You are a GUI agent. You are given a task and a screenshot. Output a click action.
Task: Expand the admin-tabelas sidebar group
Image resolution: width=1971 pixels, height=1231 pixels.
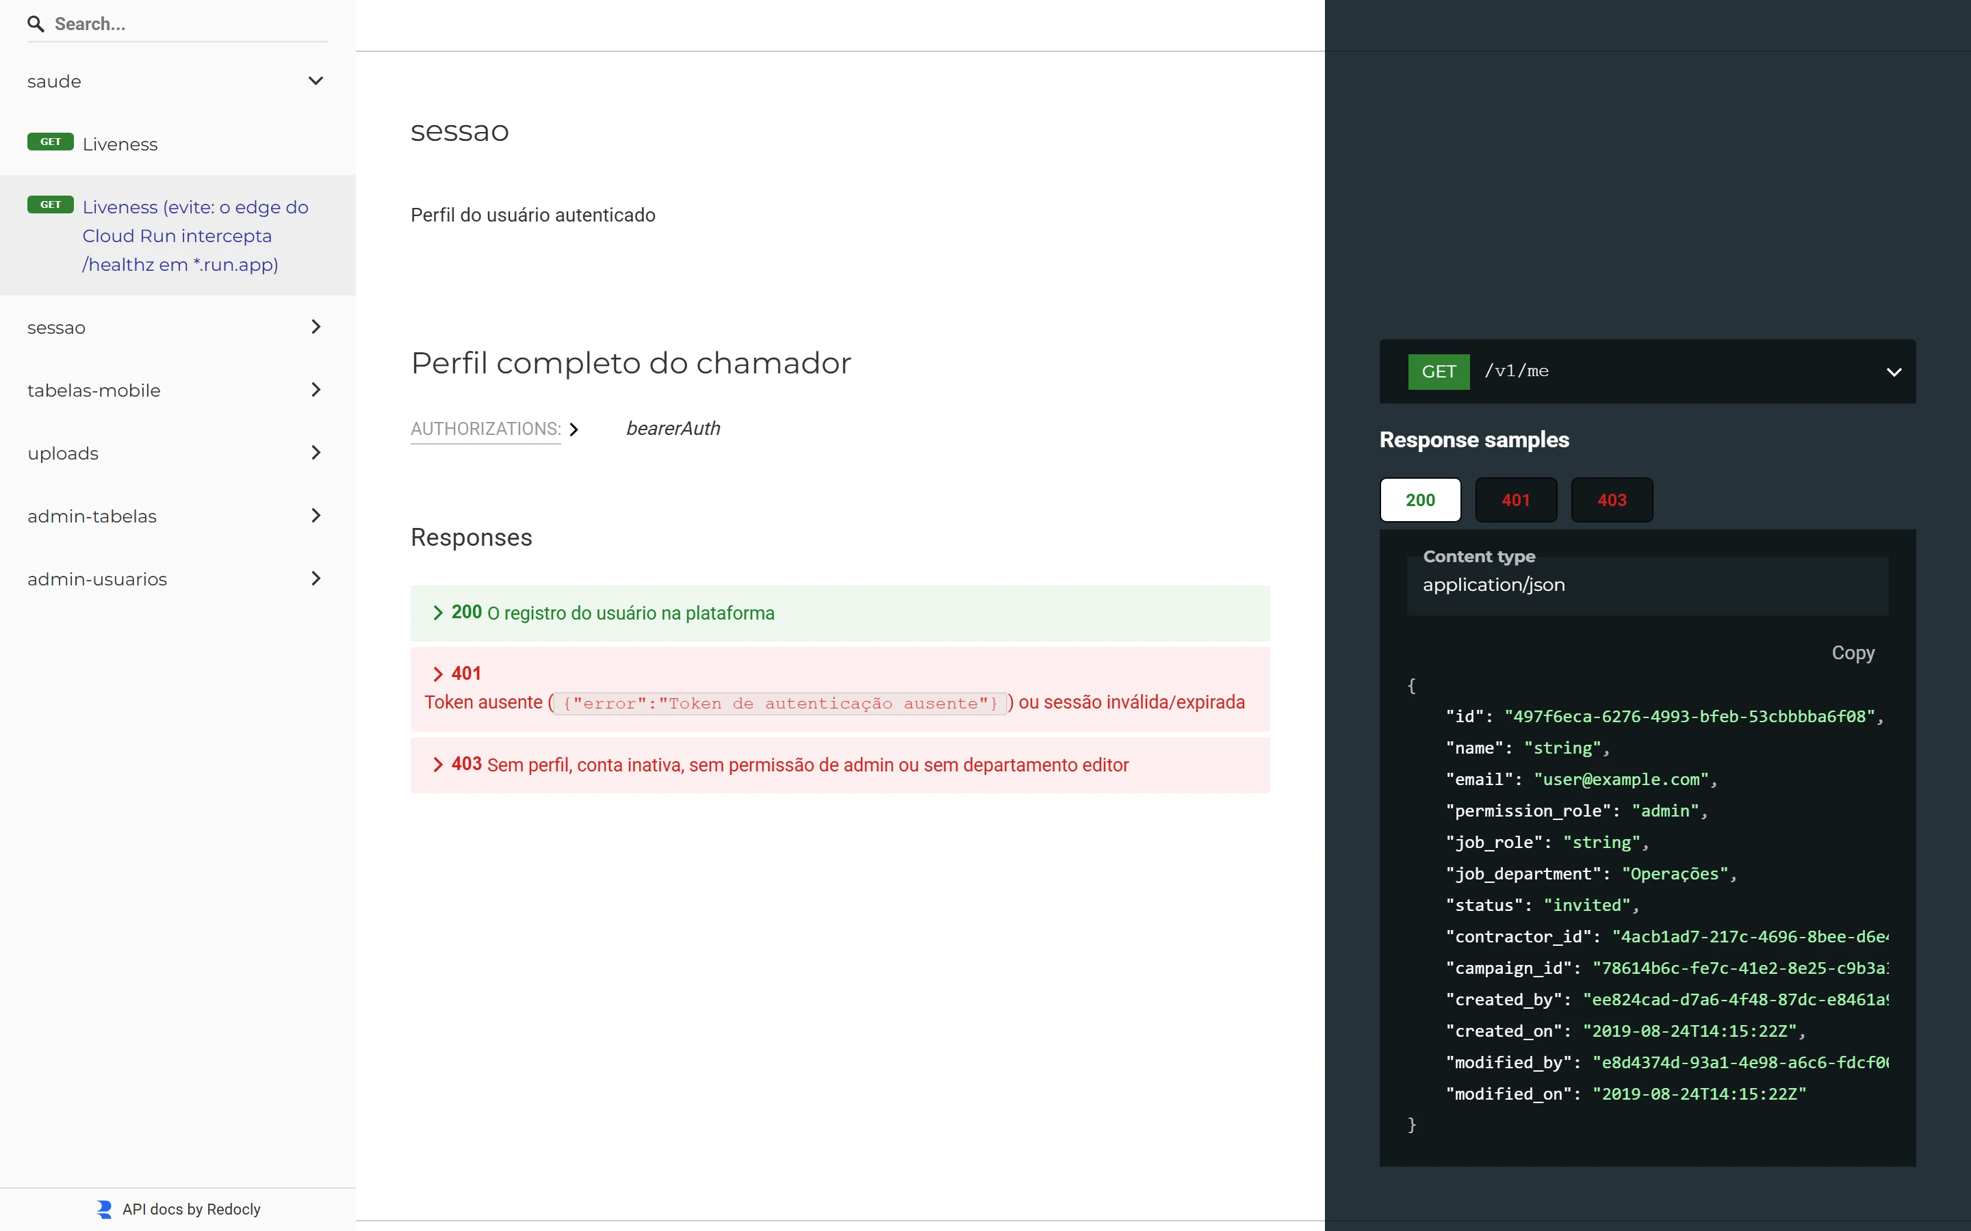pos(316,516)
